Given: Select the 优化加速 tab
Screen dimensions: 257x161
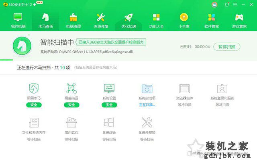Looking at the screenshot, I should click(x=128, y=20).
